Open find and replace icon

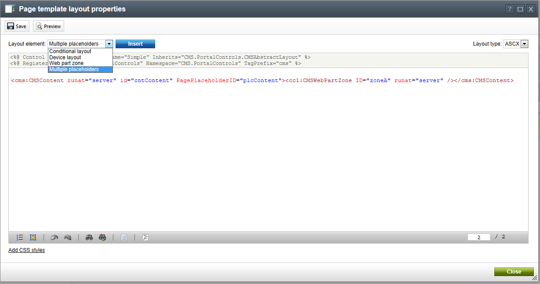[x=102, y=237]
